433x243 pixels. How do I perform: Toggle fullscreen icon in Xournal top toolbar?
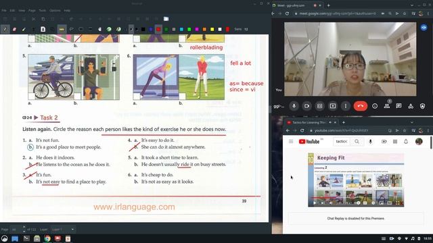tap(166, 19)
